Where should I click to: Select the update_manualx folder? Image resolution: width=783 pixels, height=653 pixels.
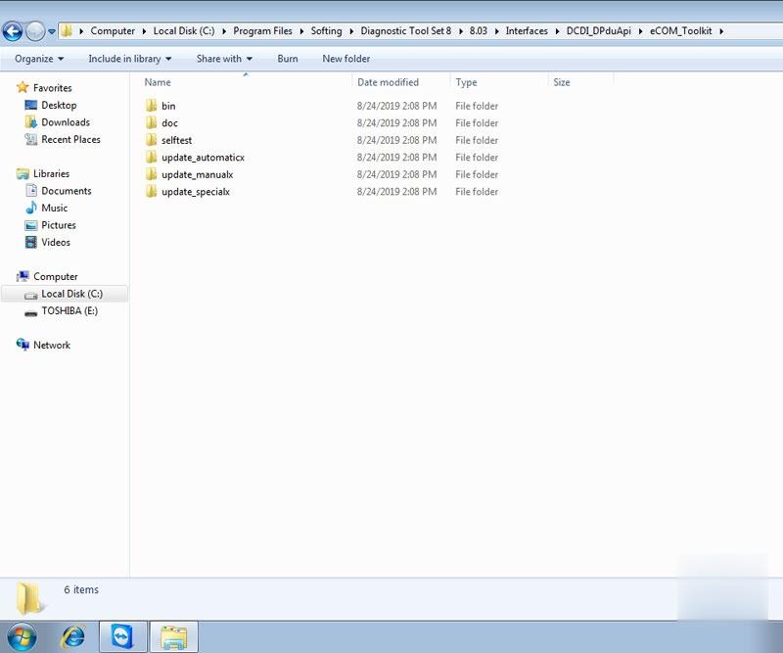(197, 174)
